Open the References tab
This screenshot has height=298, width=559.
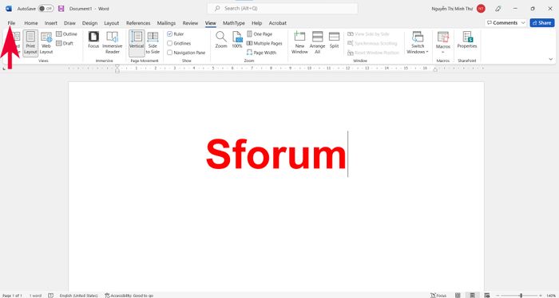[138, 23]
